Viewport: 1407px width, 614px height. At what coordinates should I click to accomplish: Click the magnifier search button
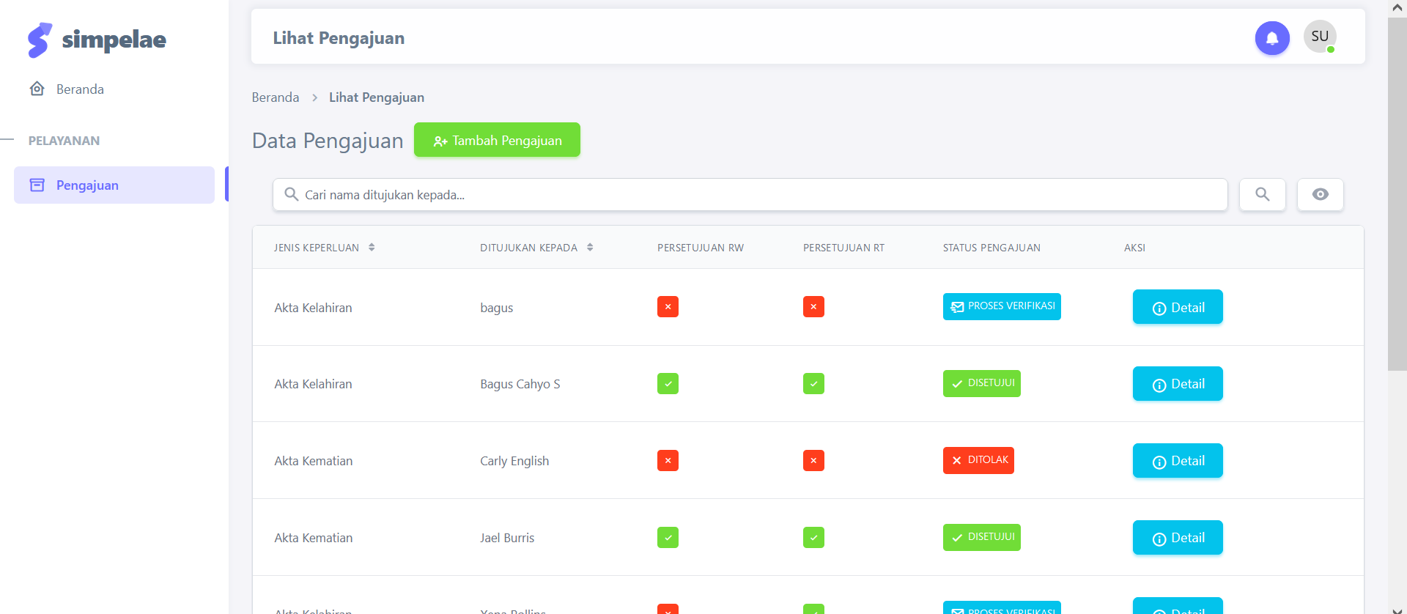point(1262,195)
